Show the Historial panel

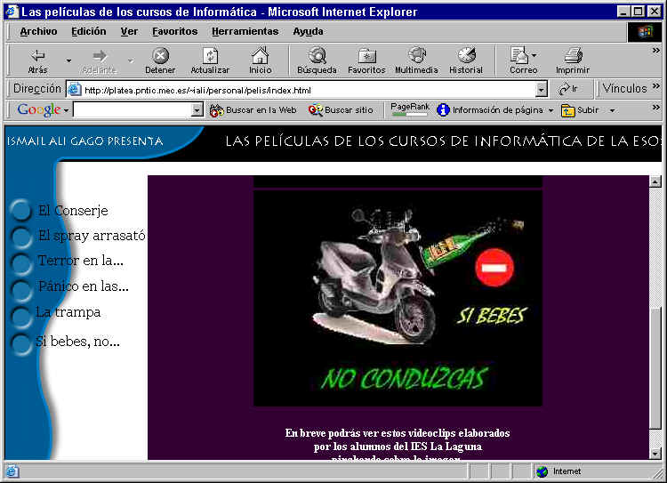tap(466, 60)
